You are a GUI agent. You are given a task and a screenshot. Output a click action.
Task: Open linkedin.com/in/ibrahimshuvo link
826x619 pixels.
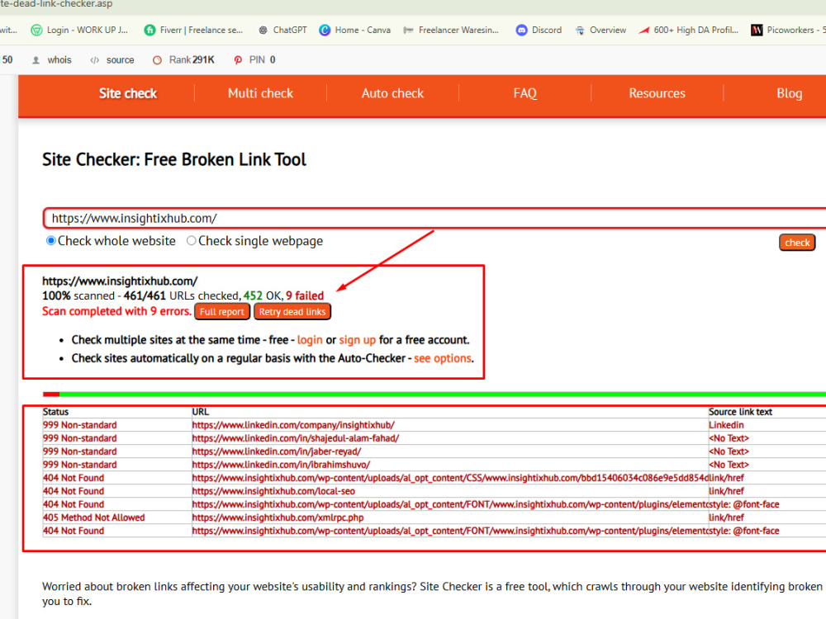281,465
